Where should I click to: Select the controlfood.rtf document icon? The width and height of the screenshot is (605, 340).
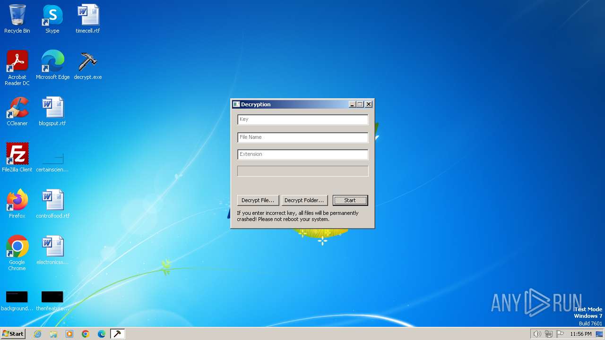(x=52, y=204)
